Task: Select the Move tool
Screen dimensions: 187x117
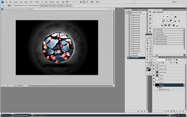Action: pos(150,38)
